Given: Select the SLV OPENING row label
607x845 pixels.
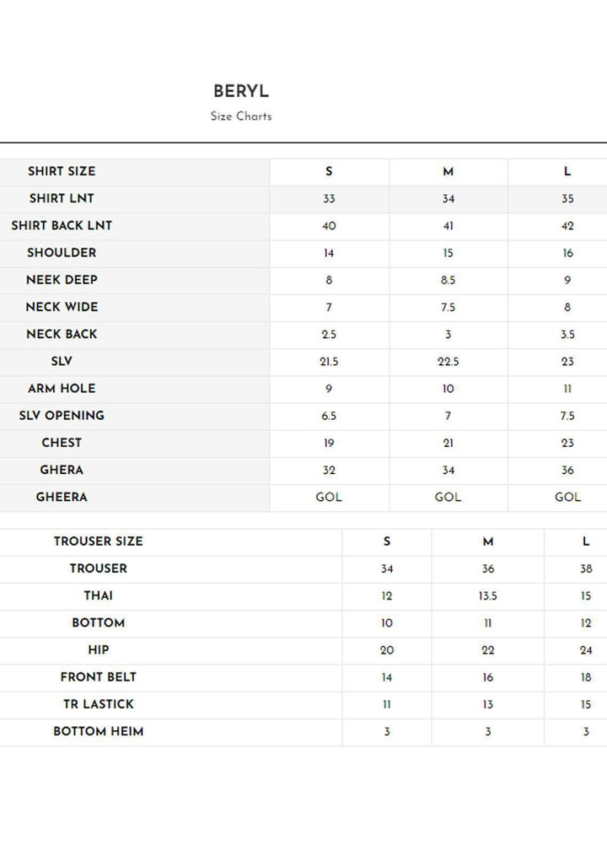Looking at the screenshot, I should (62, 415).
